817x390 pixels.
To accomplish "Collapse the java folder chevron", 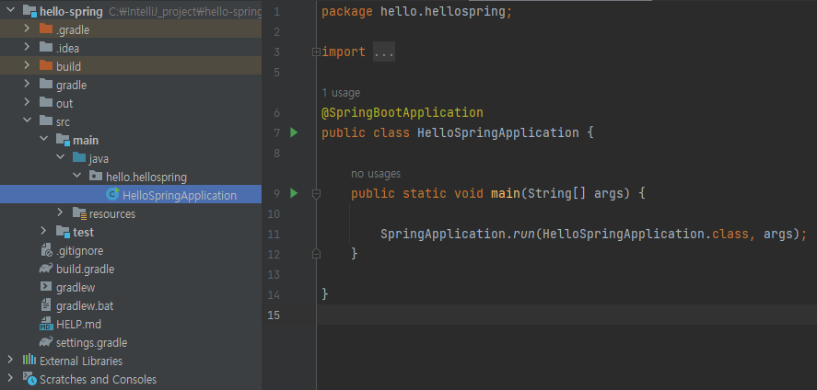I will [61, 158].
